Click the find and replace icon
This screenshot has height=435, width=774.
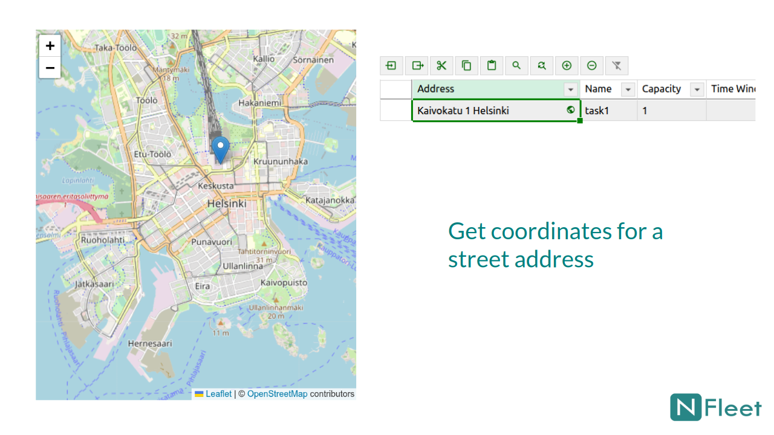(542, 66)
